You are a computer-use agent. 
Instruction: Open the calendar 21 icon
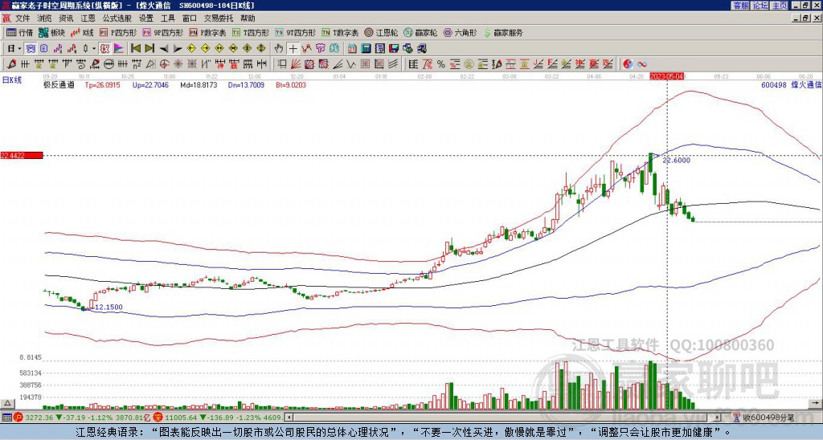tap(352, 48)
